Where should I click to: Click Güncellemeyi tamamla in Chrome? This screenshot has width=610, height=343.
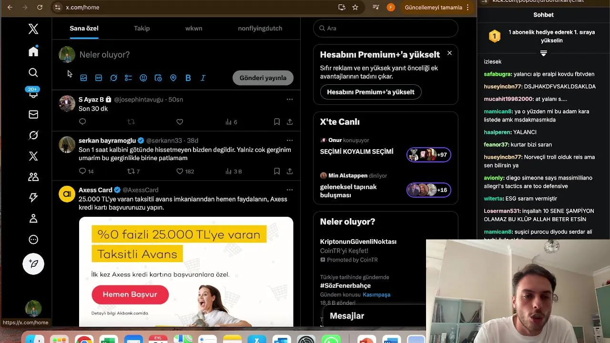(434, 7)
